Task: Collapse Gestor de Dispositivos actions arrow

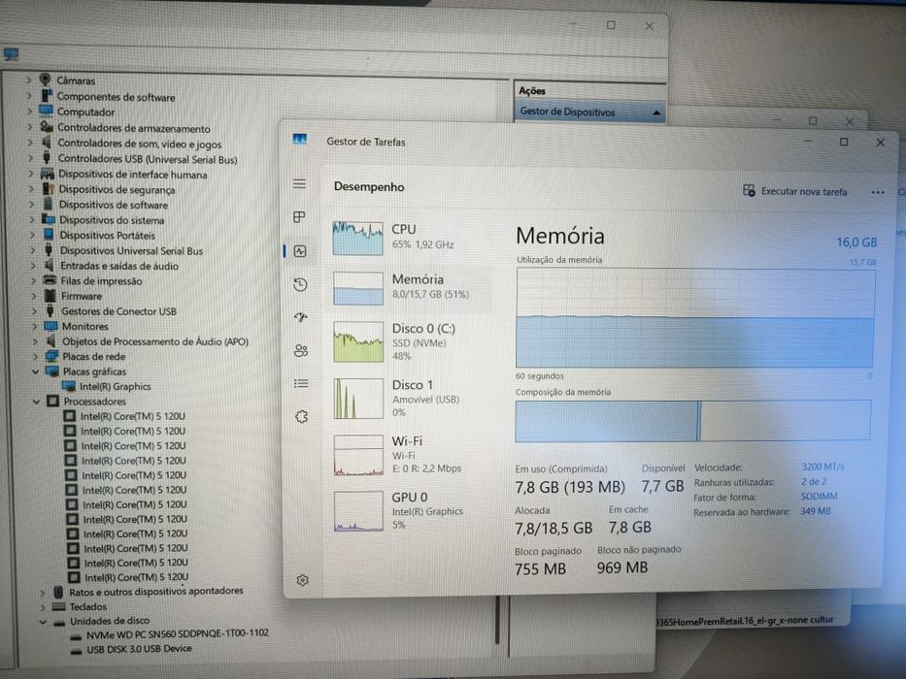Action: point(655,113)
